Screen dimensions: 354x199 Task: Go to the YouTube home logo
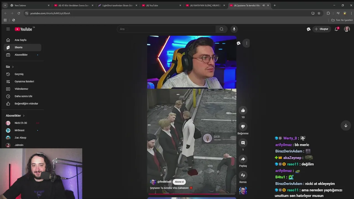24,29
